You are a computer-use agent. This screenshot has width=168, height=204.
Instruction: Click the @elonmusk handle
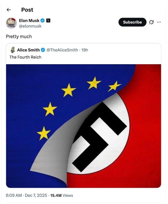tap(30, 26)
